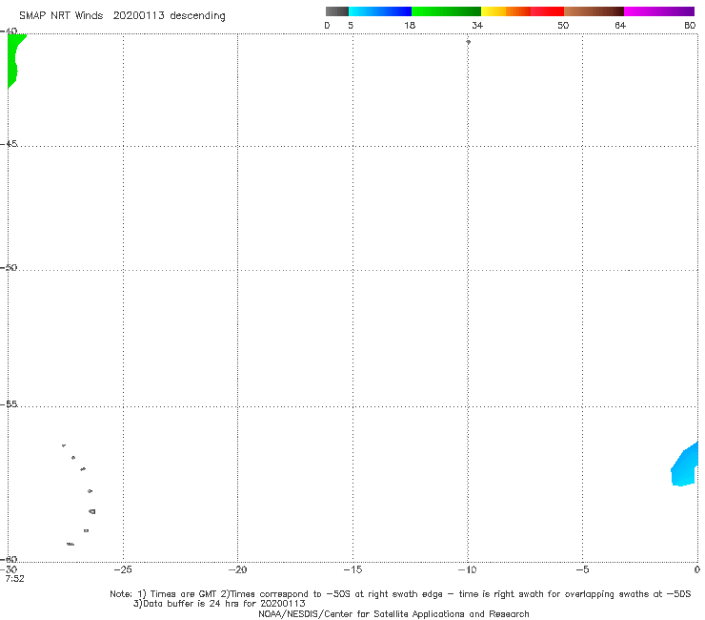
Task: Click the latitude axis label "-50"
Action: [9, 267]
